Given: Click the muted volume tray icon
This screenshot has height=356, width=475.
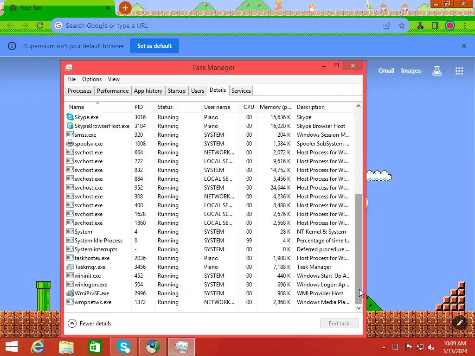Looking at the screenshot, I should click(431, 347).
